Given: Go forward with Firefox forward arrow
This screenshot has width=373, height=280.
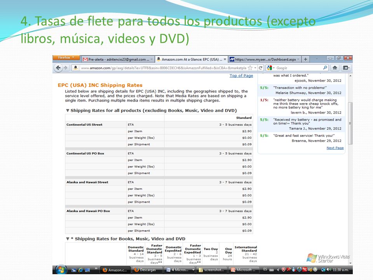Looking at the screenshot, I should click(65, 68).
